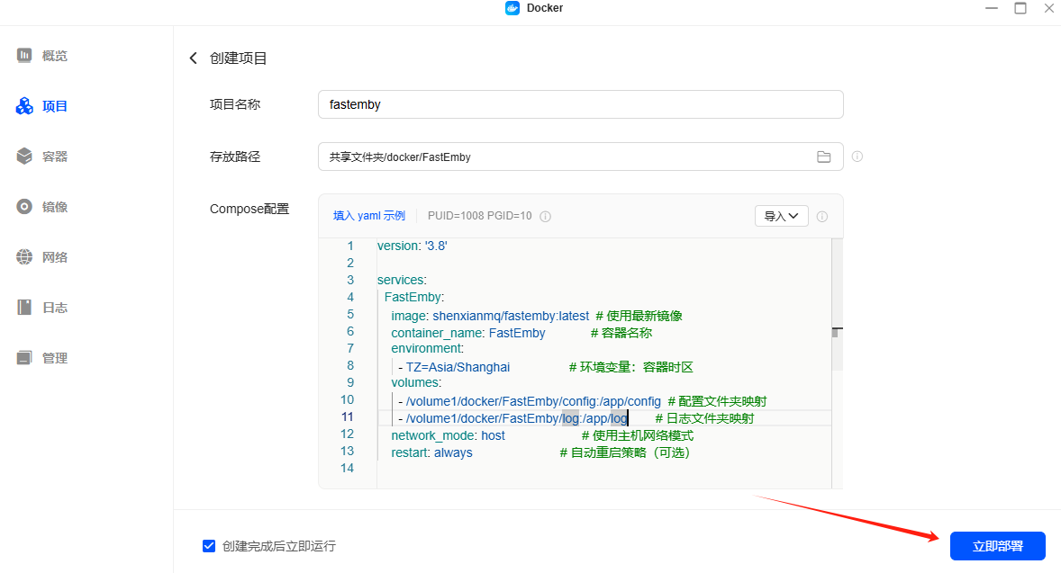Open 概览 section in sidebar
This screenshot has width=1061, height=573.
pyautogui.click(x=54, y=56)
